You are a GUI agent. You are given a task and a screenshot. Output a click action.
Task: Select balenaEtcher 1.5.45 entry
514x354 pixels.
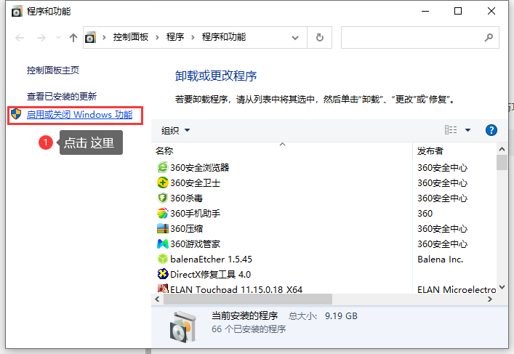(211, 259)
